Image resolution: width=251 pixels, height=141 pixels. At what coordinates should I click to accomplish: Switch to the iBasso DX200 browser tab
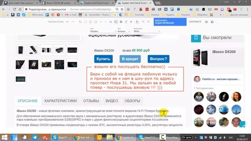(59, 3)
